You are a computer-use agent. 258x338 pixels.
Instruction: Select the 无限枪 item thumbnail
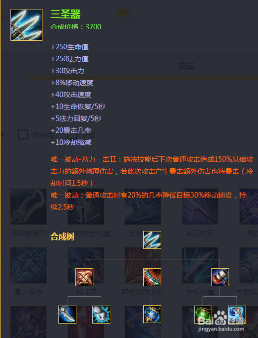click(249, 265)
